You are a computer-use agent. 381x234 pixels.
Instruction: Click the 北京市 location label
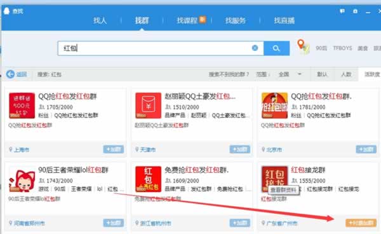point(274,149)
